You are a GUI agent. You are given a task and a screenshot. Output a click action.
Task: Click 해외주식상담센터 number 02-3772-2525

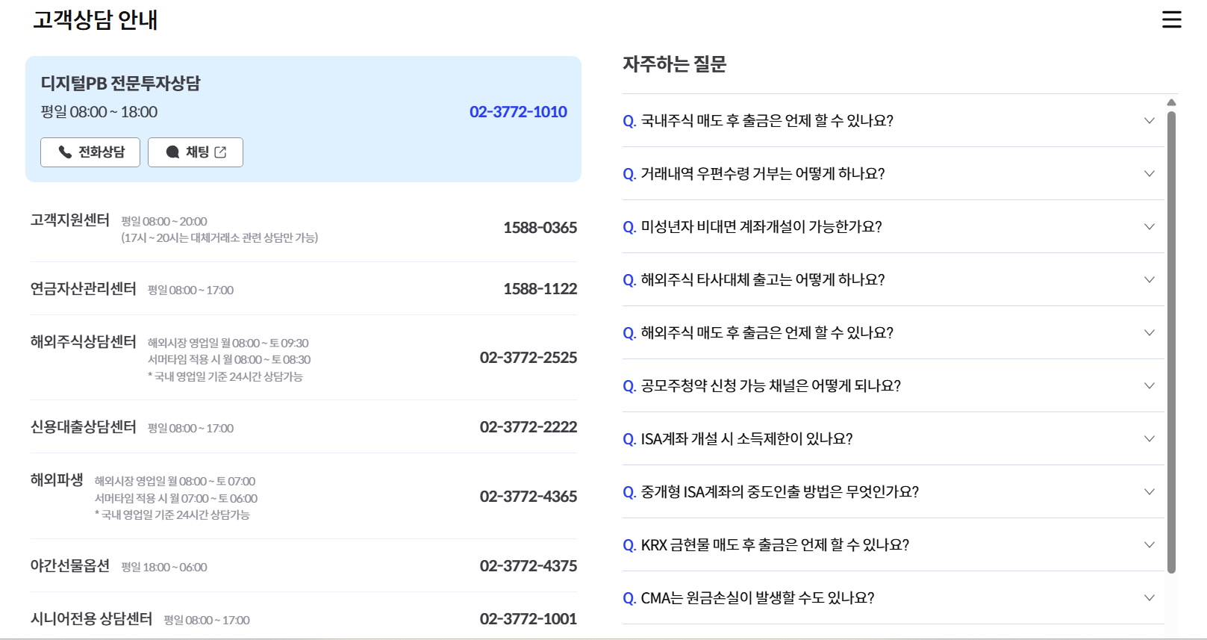[528, 358]
